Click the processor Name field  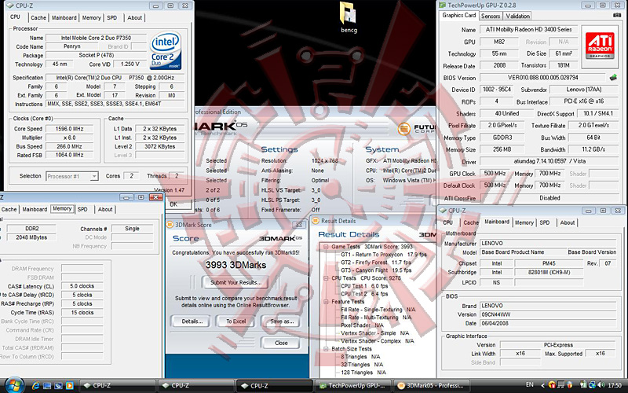pyautogui.click(x=96, y=38)
